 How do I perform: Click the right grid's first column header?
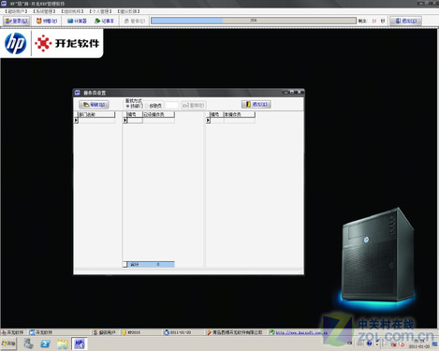(217, 114)
